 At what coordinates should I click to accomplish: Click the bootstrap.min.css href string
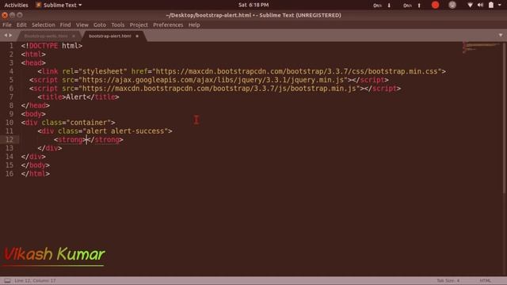[297, 71]
